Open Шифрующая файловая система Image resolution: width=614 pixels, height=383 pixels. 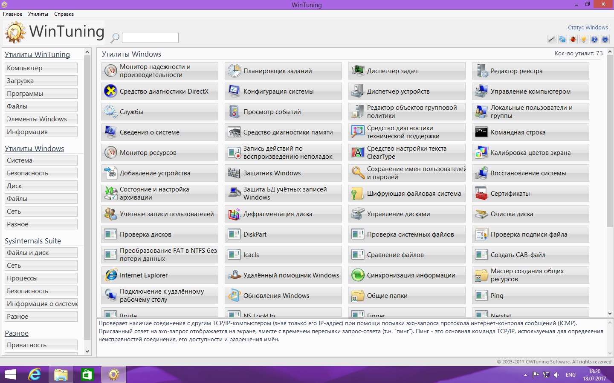click(407, 193)
